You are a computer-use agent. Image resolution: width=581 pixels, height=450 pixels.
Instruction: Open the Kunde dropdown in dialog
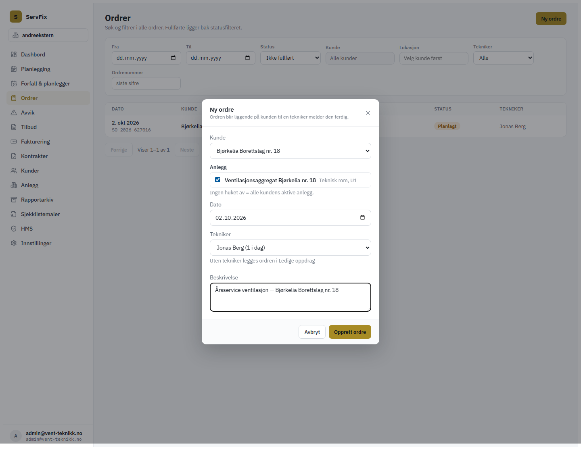coord(290,151)
